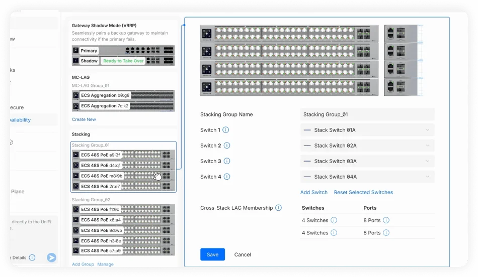Click Reset Selected Switches link

coord(363,193)
